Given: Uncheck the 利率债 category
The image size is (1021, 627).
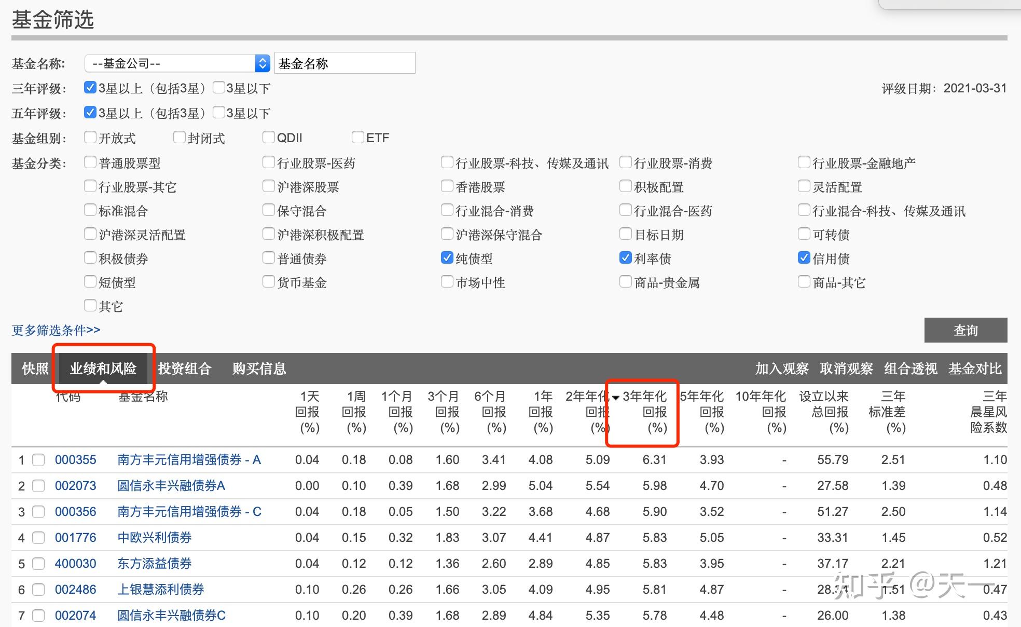Looking at the screenshot, I should pyautogui.click(x=625, y=257).
